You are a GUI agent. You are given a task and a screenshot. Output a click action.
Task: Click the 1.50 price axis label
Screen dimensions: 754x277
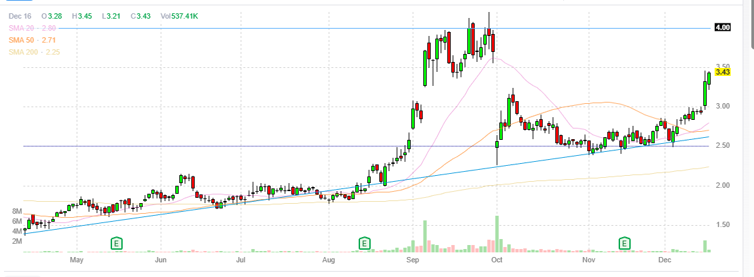723,225
